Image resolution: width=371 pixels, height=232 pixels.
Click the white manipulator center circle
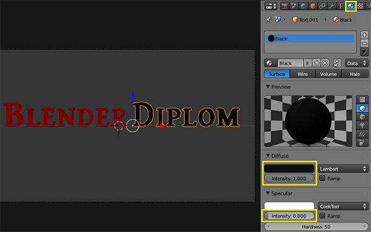[132, 126]
